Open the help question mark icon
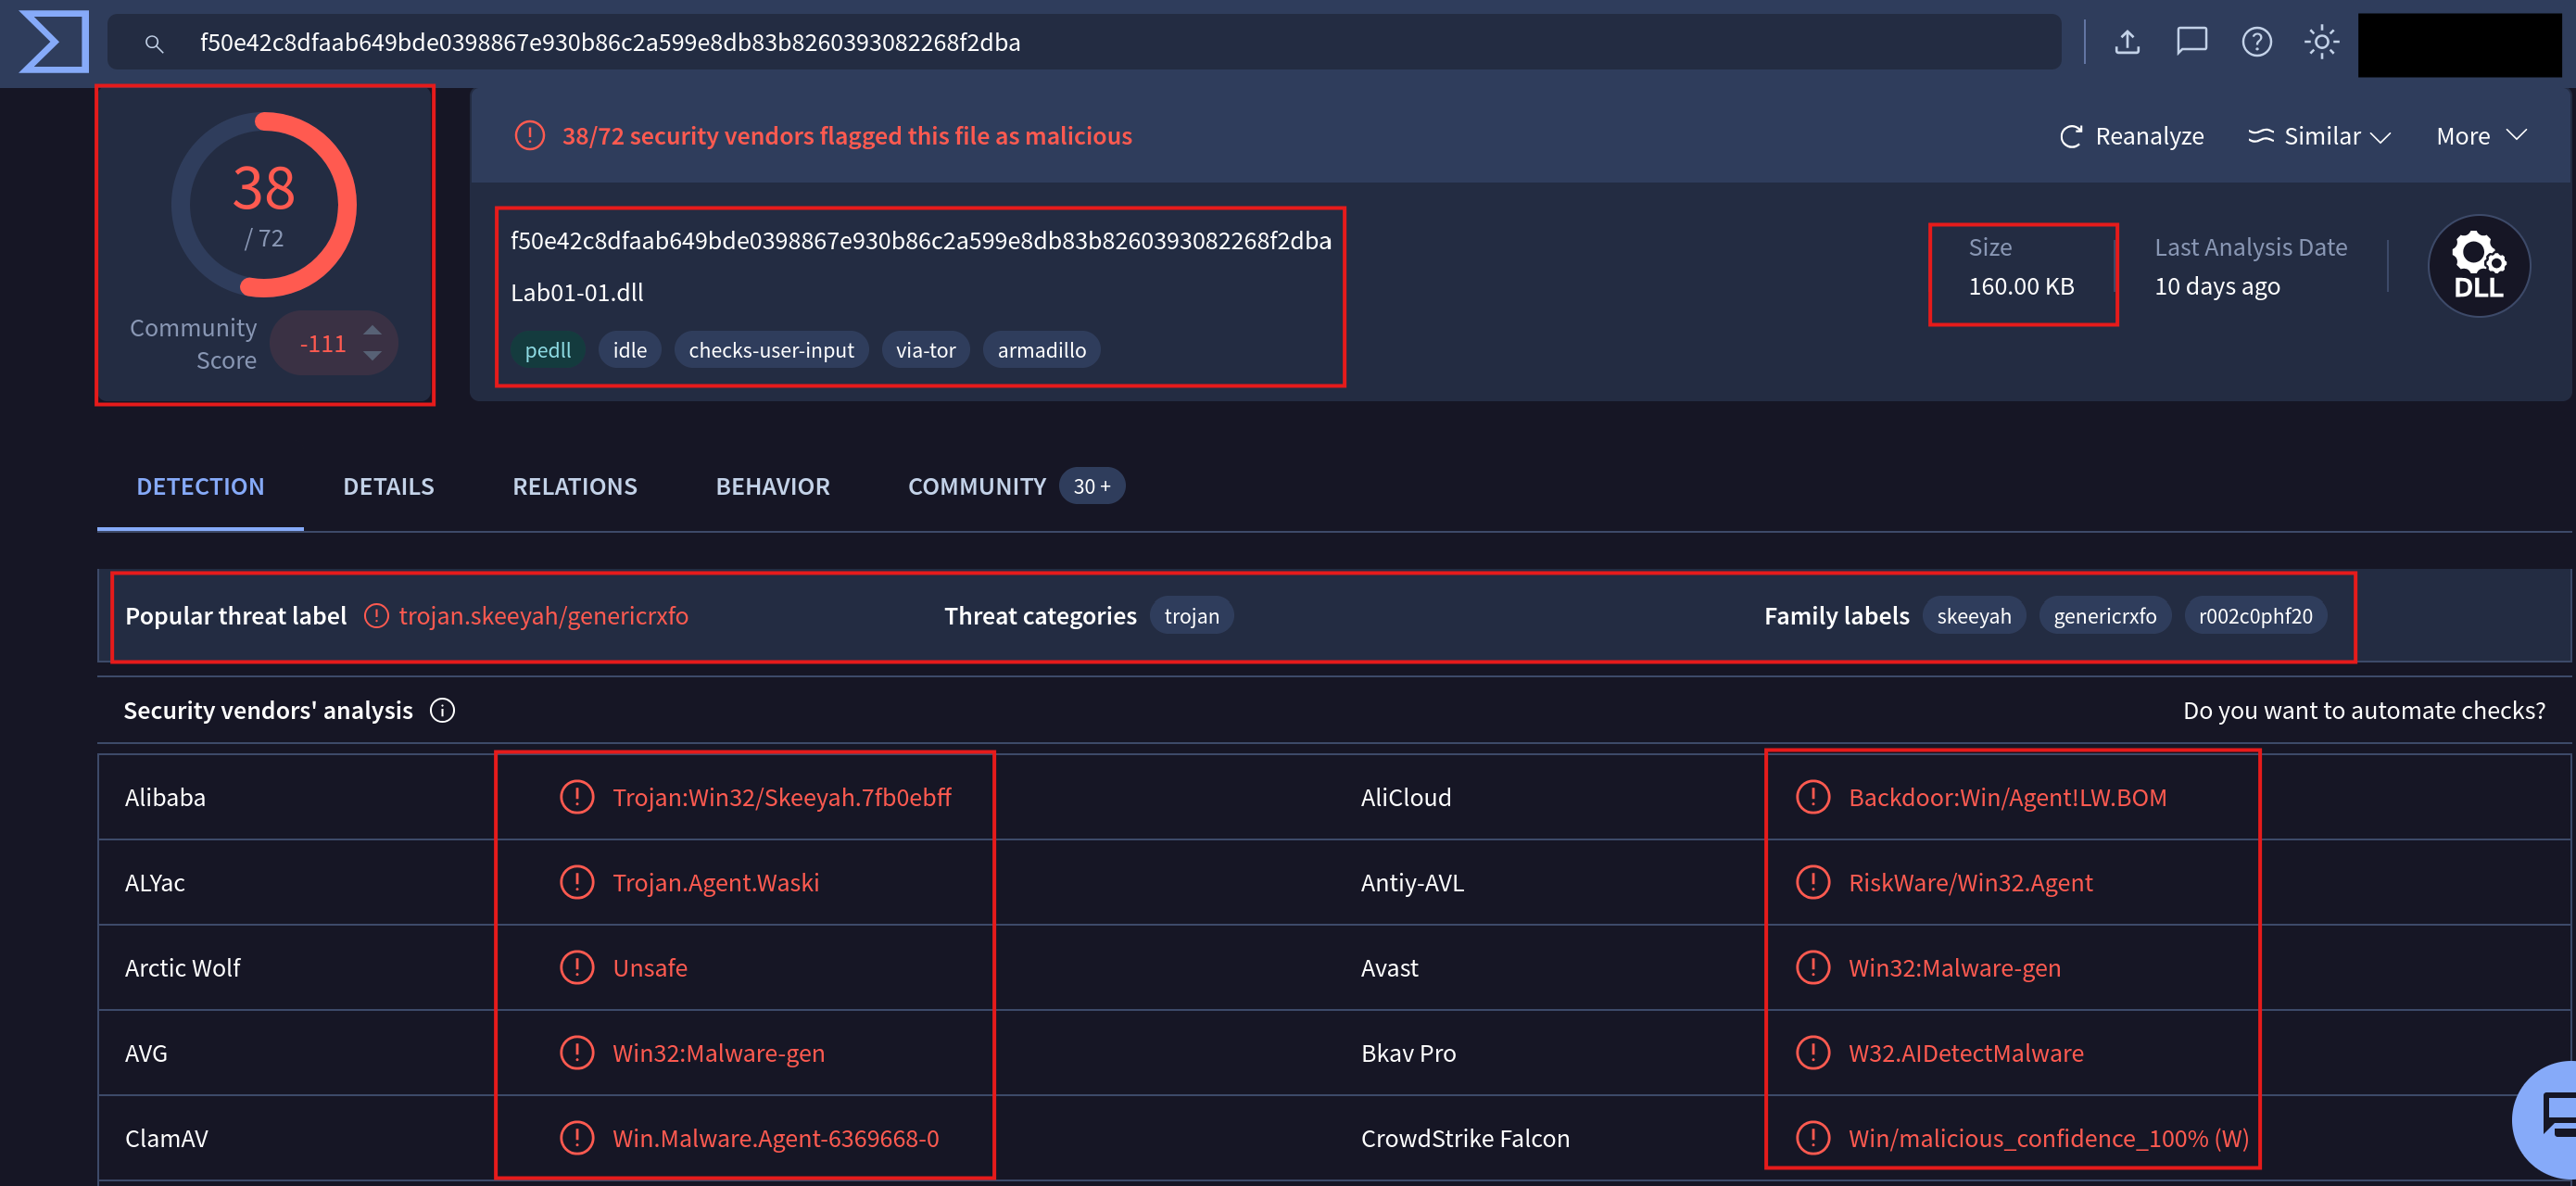2576x1186 pixels. tap(2257, 42)
